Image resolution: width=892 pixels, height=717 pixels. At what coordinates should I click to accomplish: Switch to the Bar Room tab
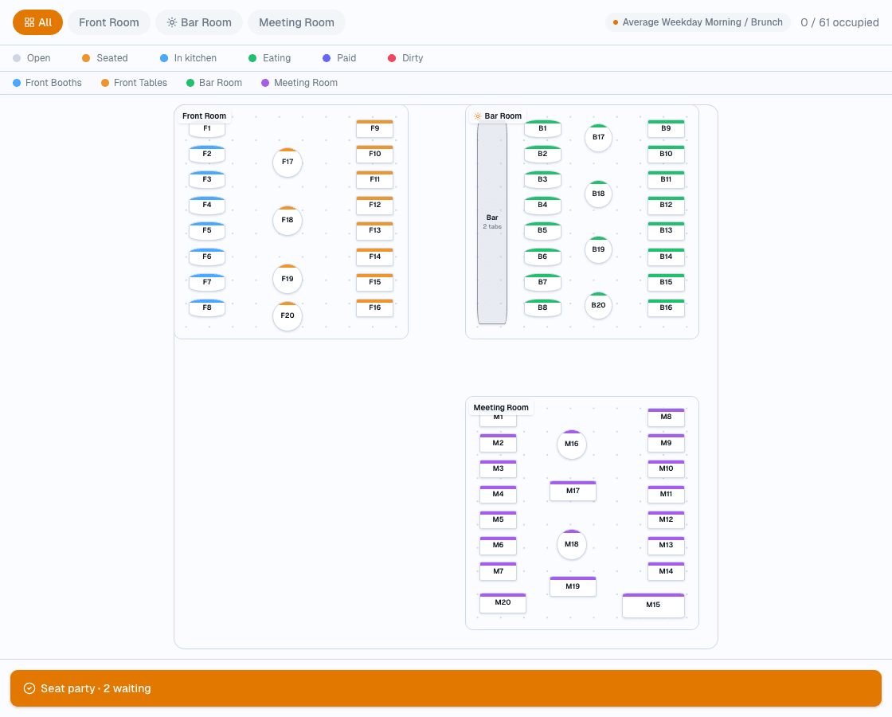point(198,23)
